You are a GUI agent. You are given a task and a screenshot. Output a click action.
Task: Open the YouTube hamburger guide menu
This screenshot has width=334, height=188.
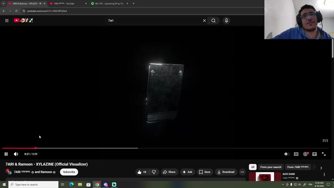click(x=7, y=20)
